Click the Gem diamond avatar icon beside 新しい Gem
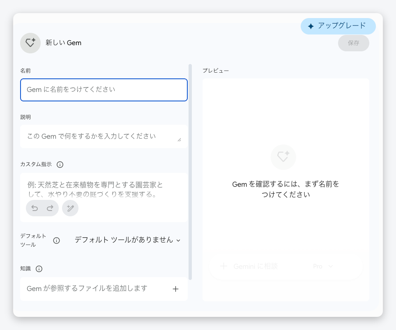Viewport: 396px width, 330px height. coord(30,43)
